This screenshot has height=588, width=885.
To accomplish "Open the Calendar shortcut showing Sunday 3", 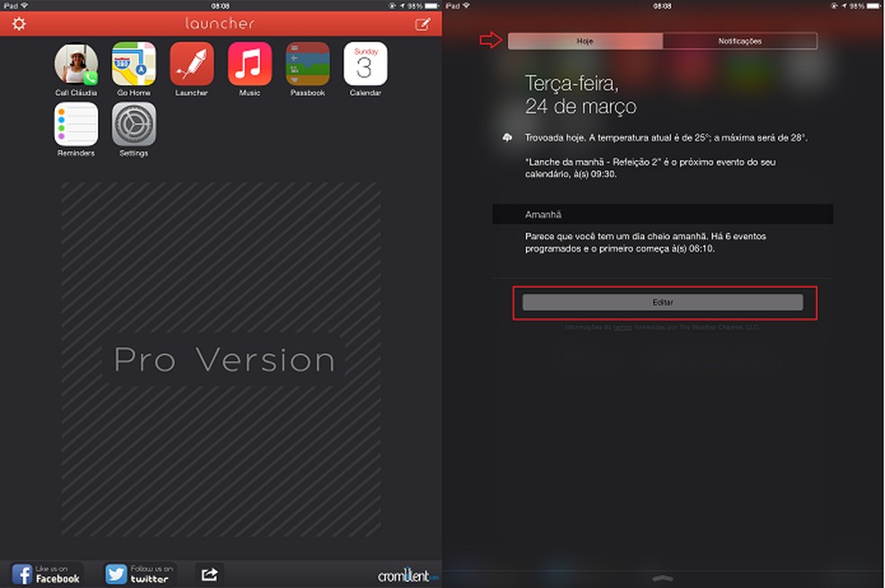I will click(x=364, y=66).
